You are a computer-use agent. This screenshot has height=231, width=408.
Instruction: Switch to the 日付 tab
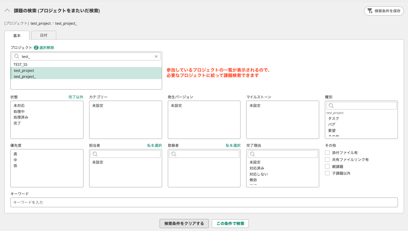pyautogui.click(x=44, y=35)
